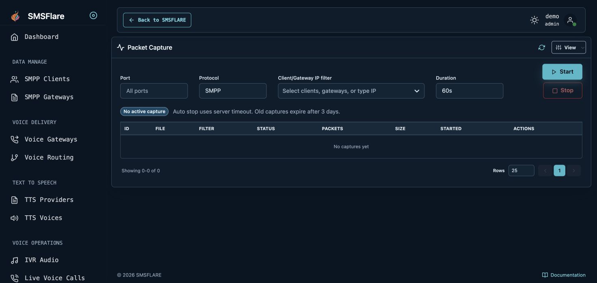Stop the packet capture
The width and height of the screenshot is (597, 283).
pos(562,90)
